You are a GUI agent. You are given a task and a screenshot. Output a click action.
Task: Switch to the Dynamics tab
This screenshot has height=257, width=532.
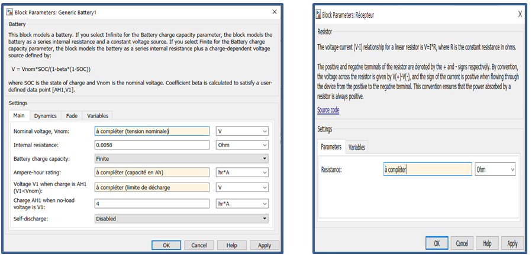(x=45, y=116)
